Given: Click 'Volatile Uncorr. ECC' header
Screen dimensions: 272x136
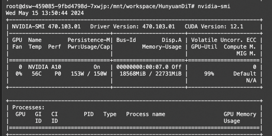Looking at the screenshot, I should 224,40.
